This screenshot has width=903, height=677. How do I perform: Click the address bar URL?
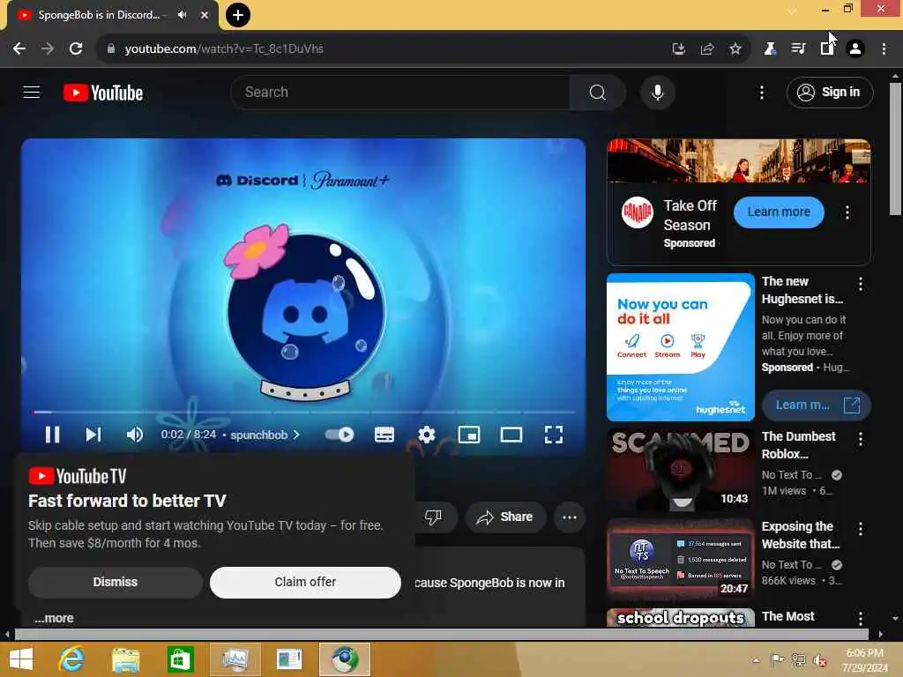pos(225,49)
